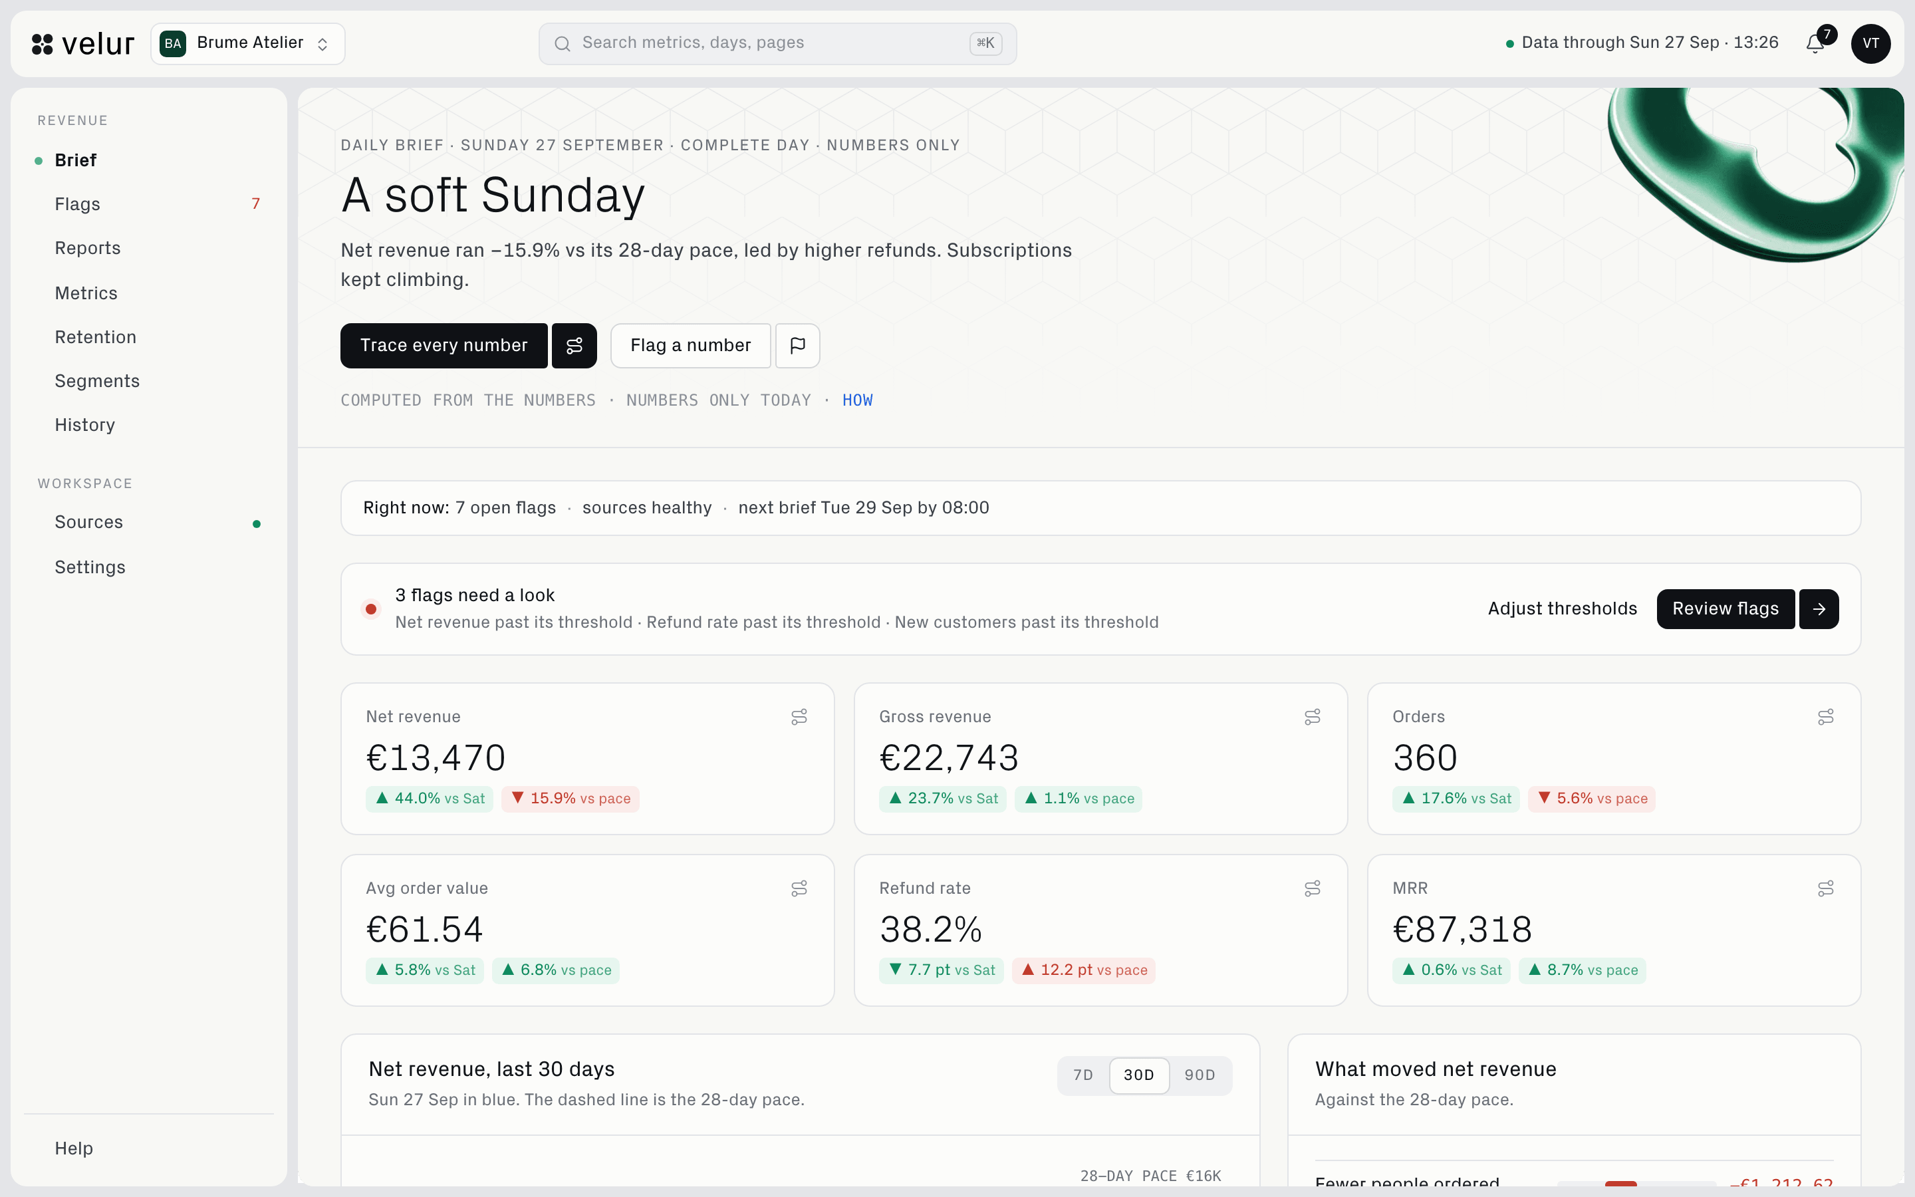Click the velur logo icon
The height and width of the screenshot is (1197, 1915).
42,43
